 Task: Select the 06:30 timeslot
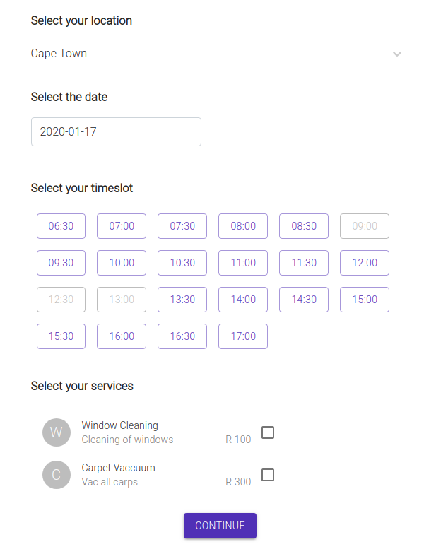(61, 226)
